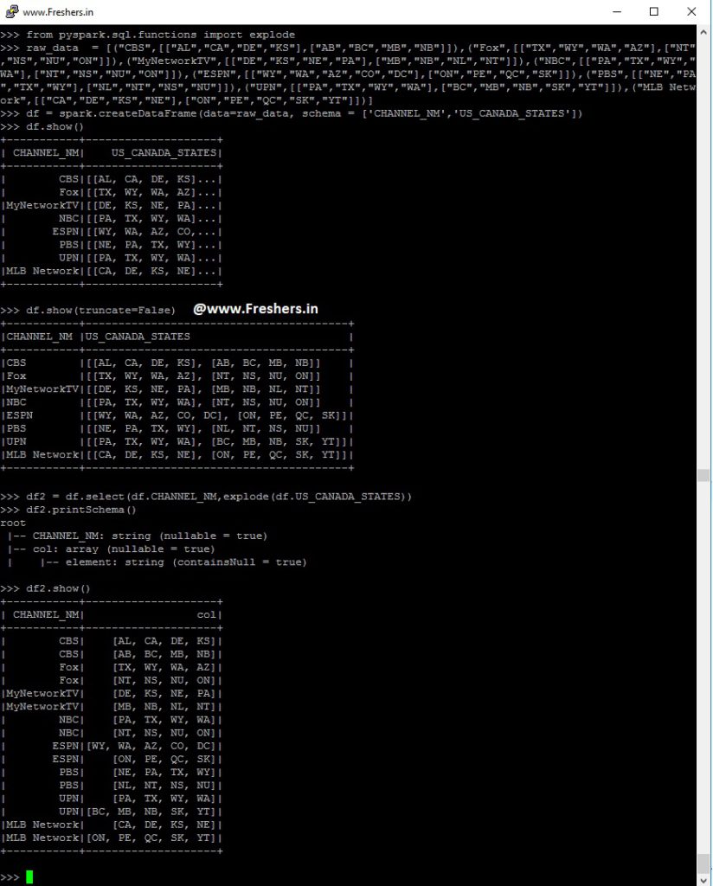Click the scrollbar thumb near the bottom
This screenshot has width=713, height=886.
click(x=705, y=863)
